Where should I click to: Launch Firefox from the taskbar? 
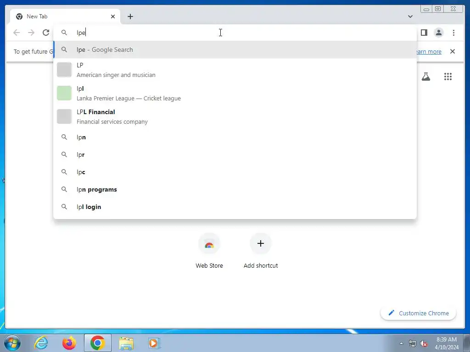coord(69,343)
